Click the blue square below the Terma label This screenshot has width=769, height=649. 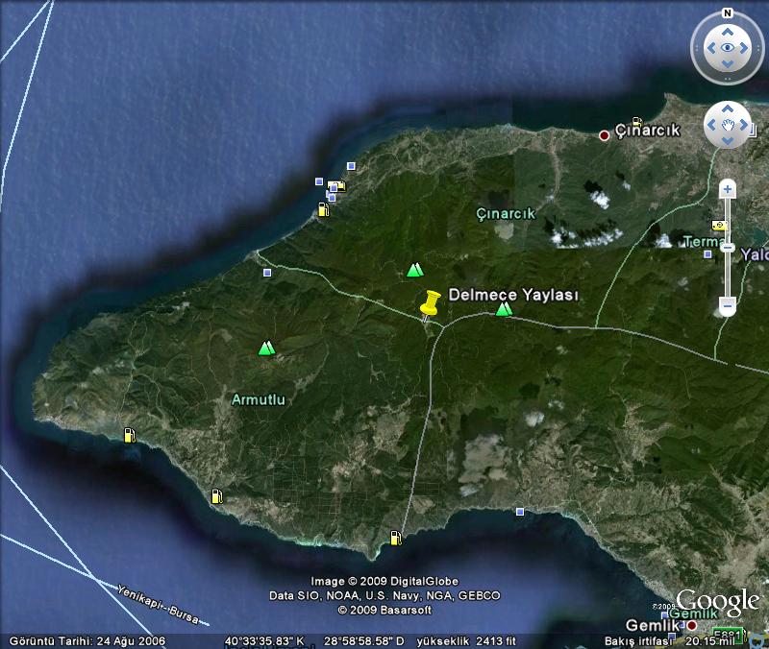(707, 254)
